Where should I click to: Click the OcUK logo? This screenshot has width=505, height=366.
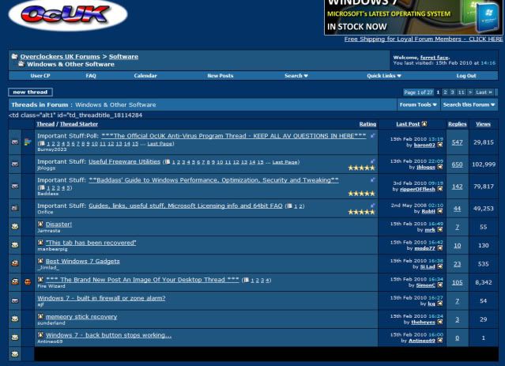[x=68, y=14]
